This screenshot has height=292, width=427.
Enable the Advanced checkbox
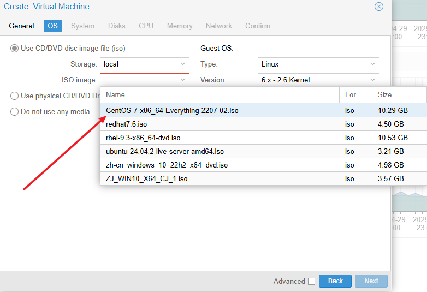[311, 281]
